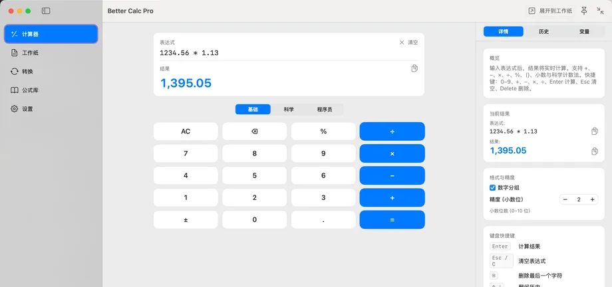Tap the number 3 key
612x287 pixels.
323,198
